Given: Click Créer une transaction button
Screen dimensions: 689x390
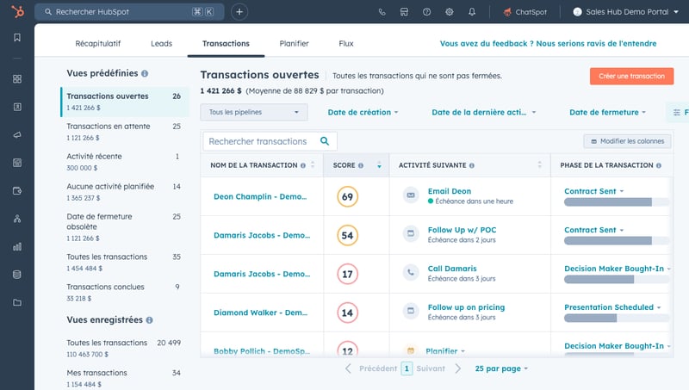Looking at the screenshot, I should coord(631,76).
